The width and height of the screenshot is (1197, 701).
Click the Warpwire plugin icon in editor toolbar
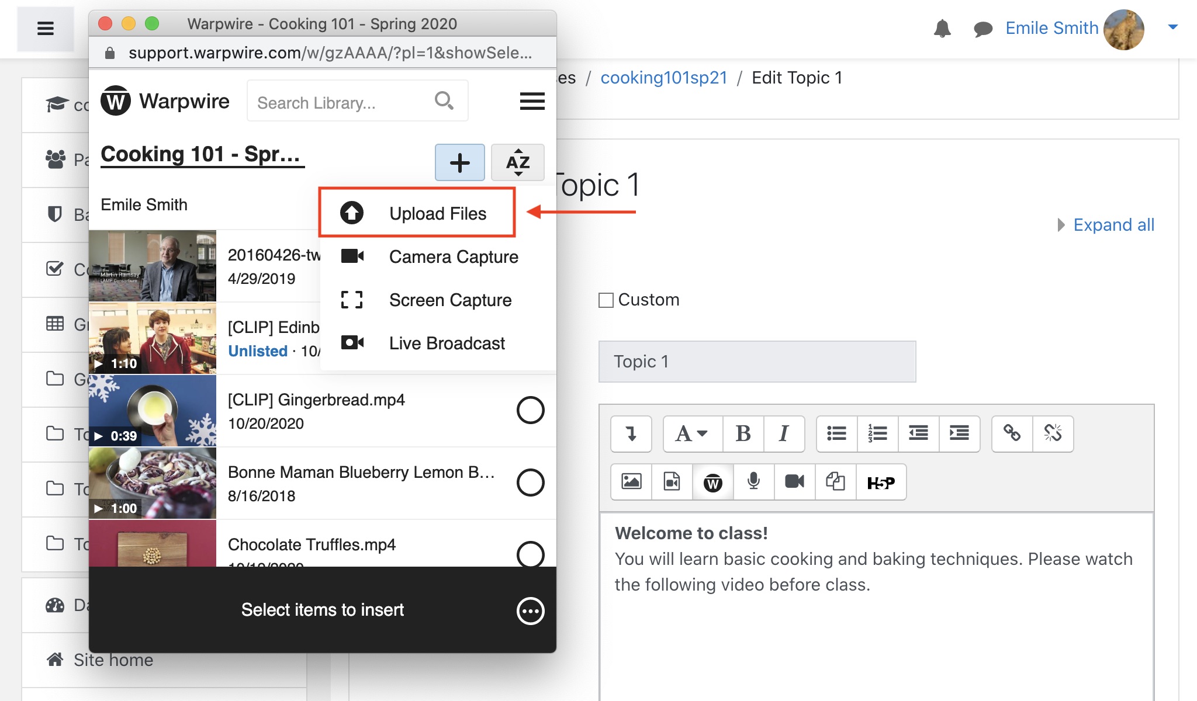712,483
